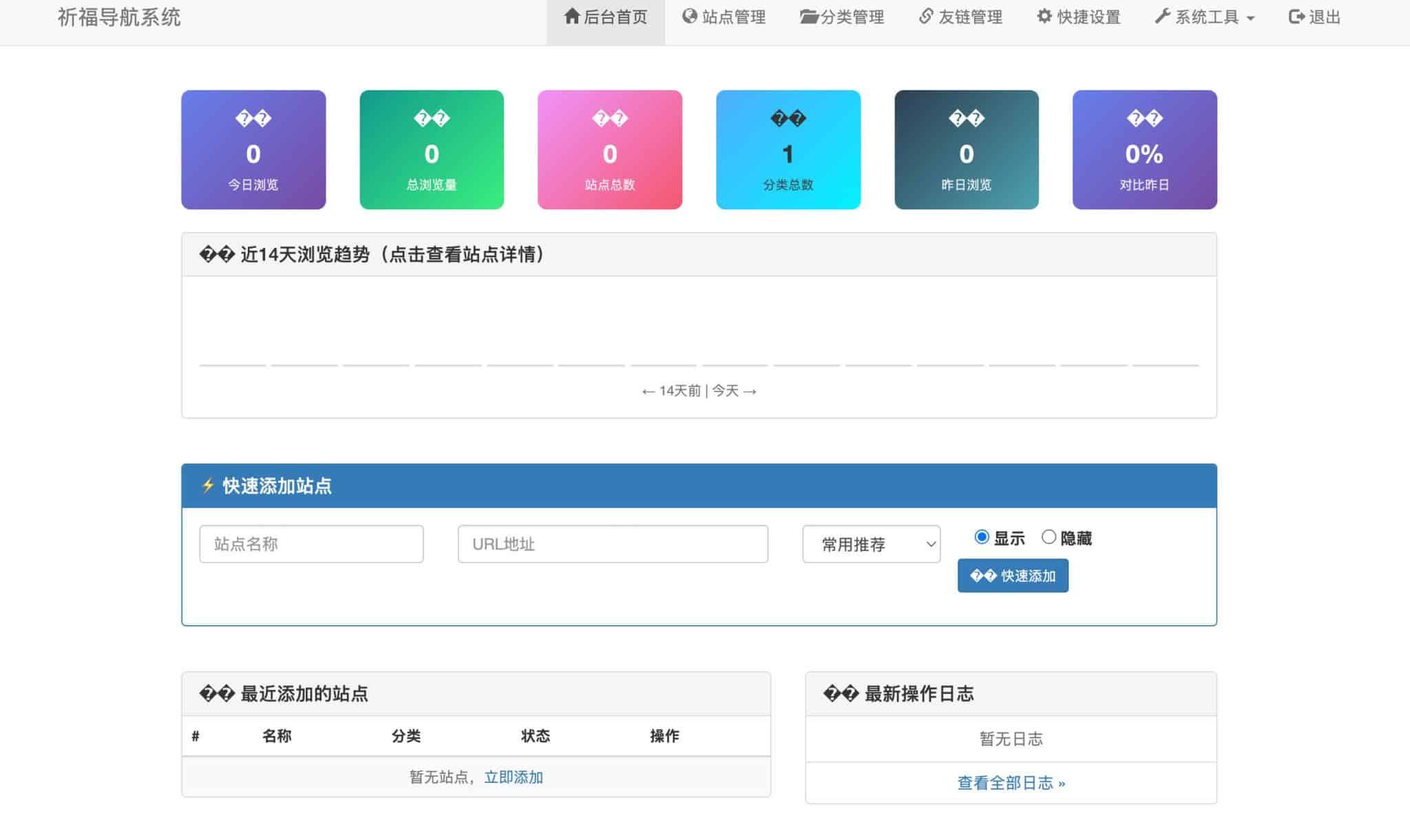
Task: Focus the URL地址 input field
Action: [x=613, y=544]
